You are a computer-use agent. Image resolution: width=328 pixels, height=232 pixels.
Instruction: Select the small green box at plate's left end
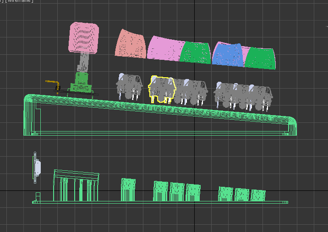[x=38, y=197]
